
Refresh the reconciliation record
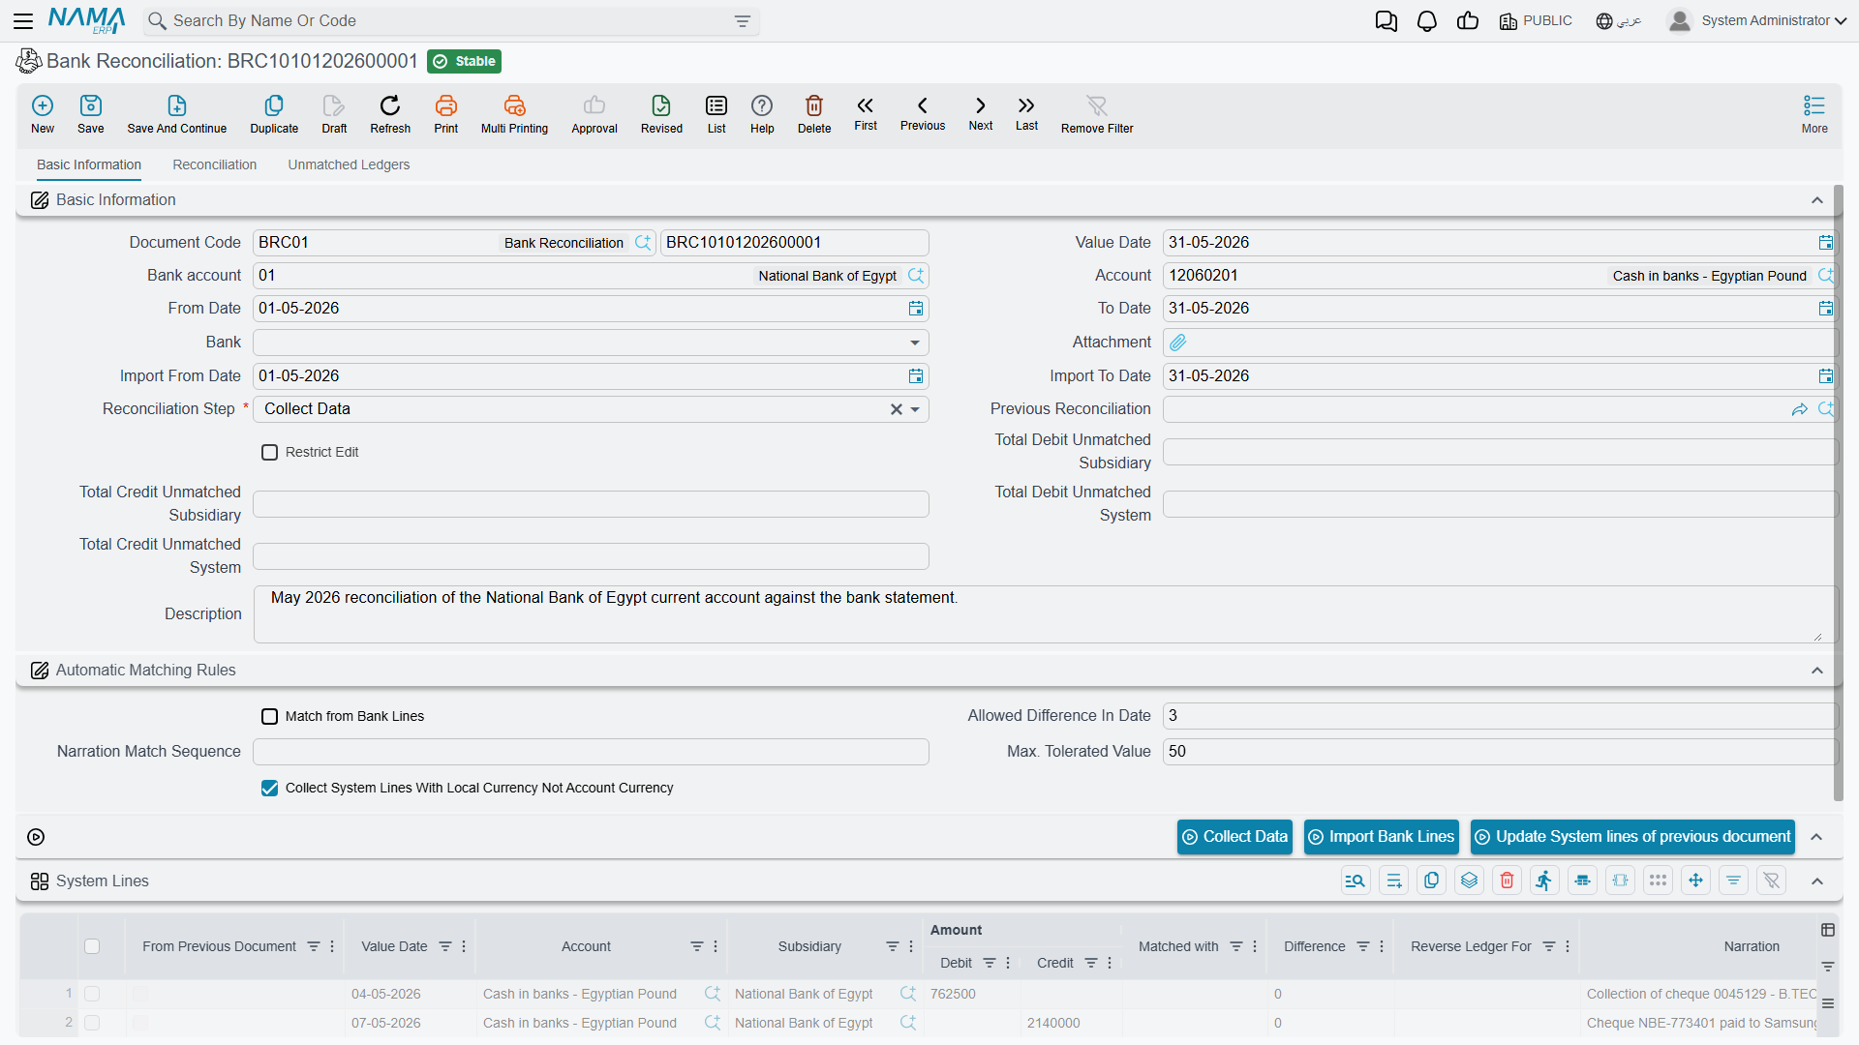click(x=390, y=113)
